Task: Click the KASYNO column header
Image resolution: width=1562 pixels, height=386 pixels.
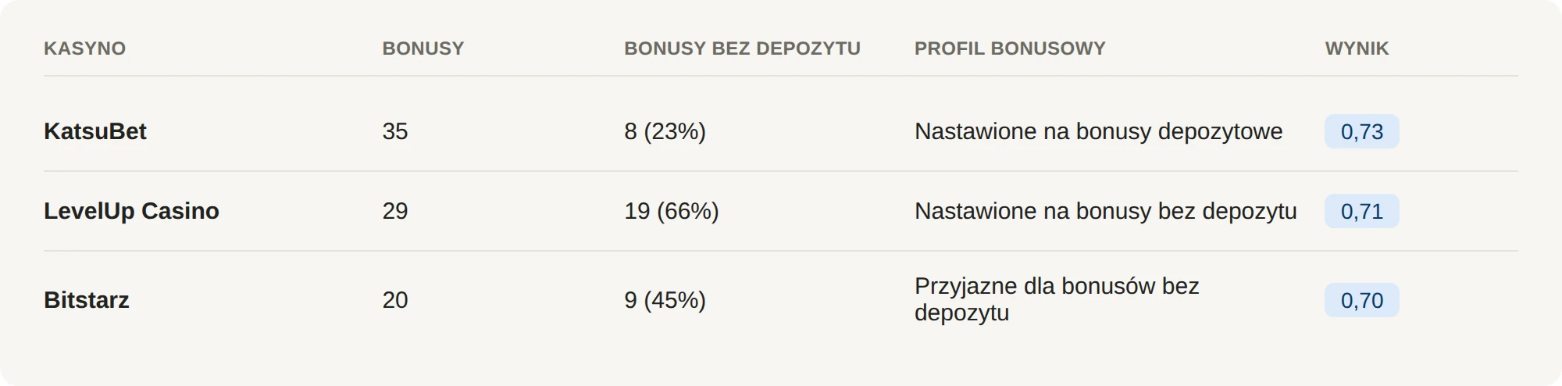Action: 84,48
